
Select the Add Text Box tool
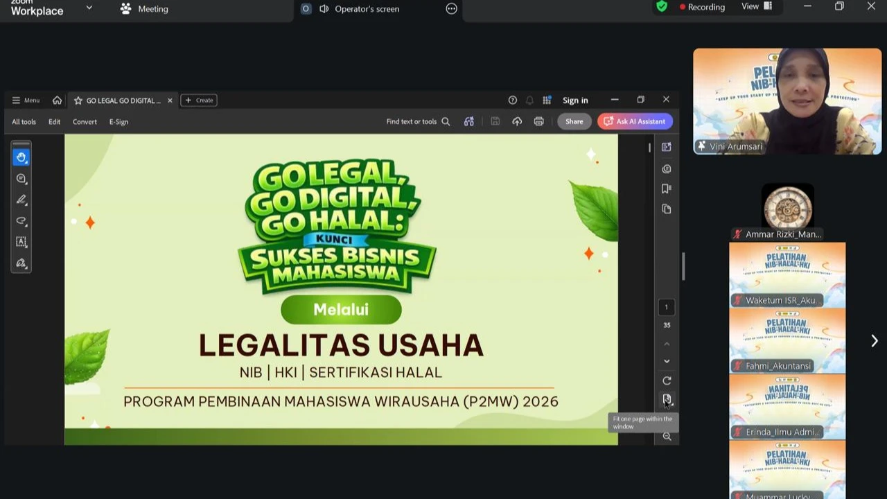tap(21, 241)
